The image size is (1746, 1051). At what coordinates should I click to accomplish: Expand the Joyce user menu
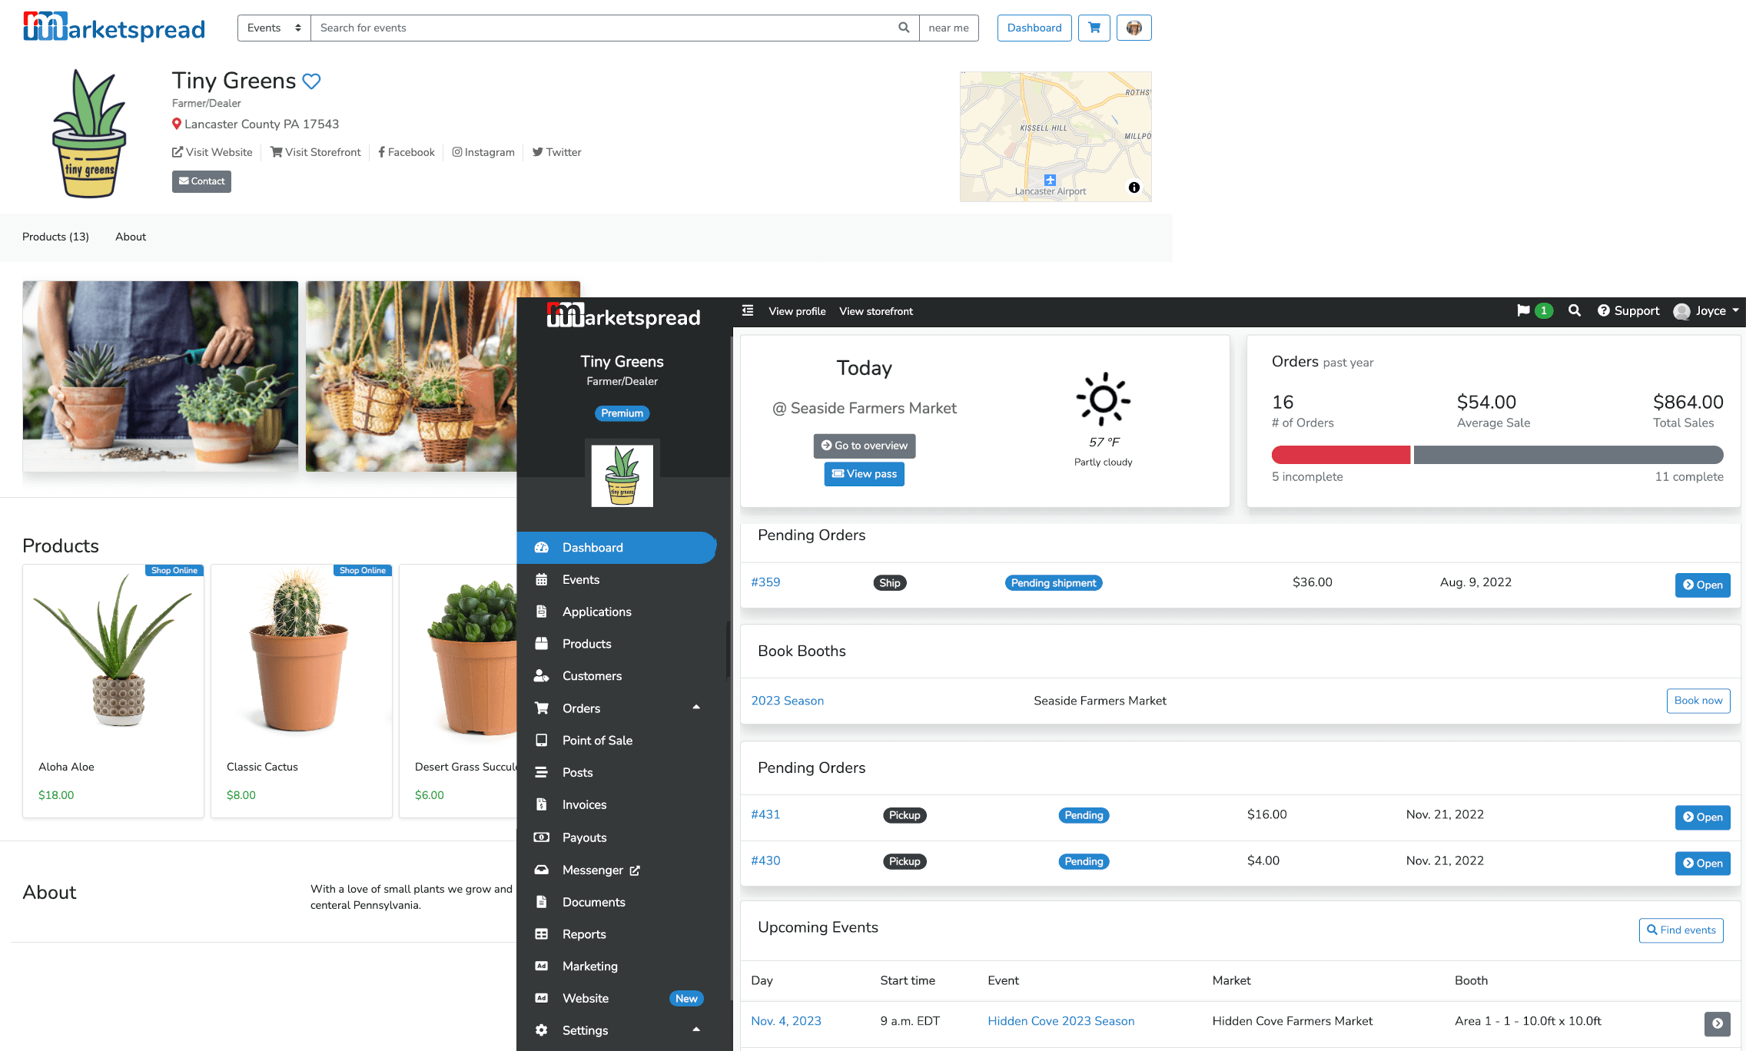pos(1711,310)
